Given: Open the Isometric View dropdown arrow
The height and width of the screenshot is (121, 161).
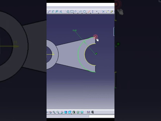Looking at the screenshot, I should [71, 114].
